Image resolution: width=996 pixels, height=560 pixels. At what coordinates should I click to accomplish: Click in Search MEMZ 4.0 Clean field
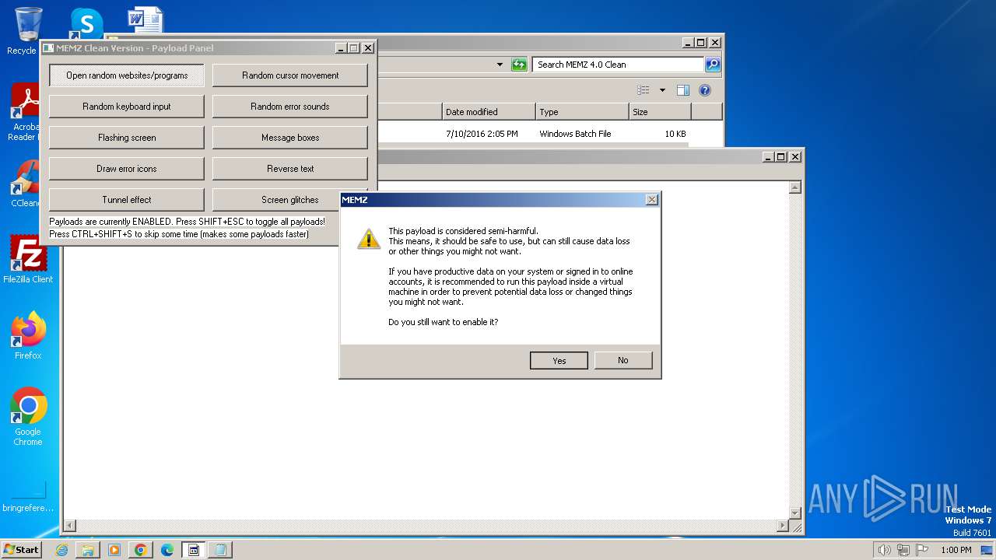[x=619, y=65]
